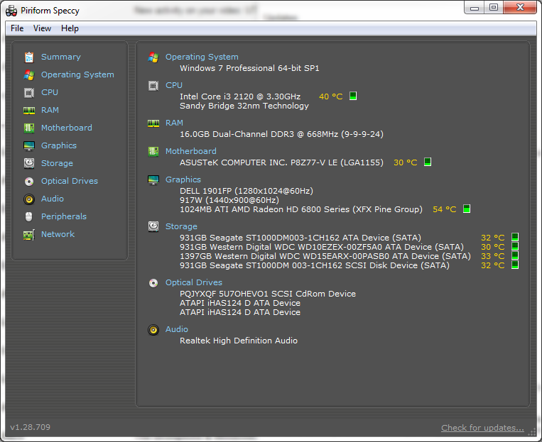Click the Audio speaker icon in sidebar

tap(29, 199)
